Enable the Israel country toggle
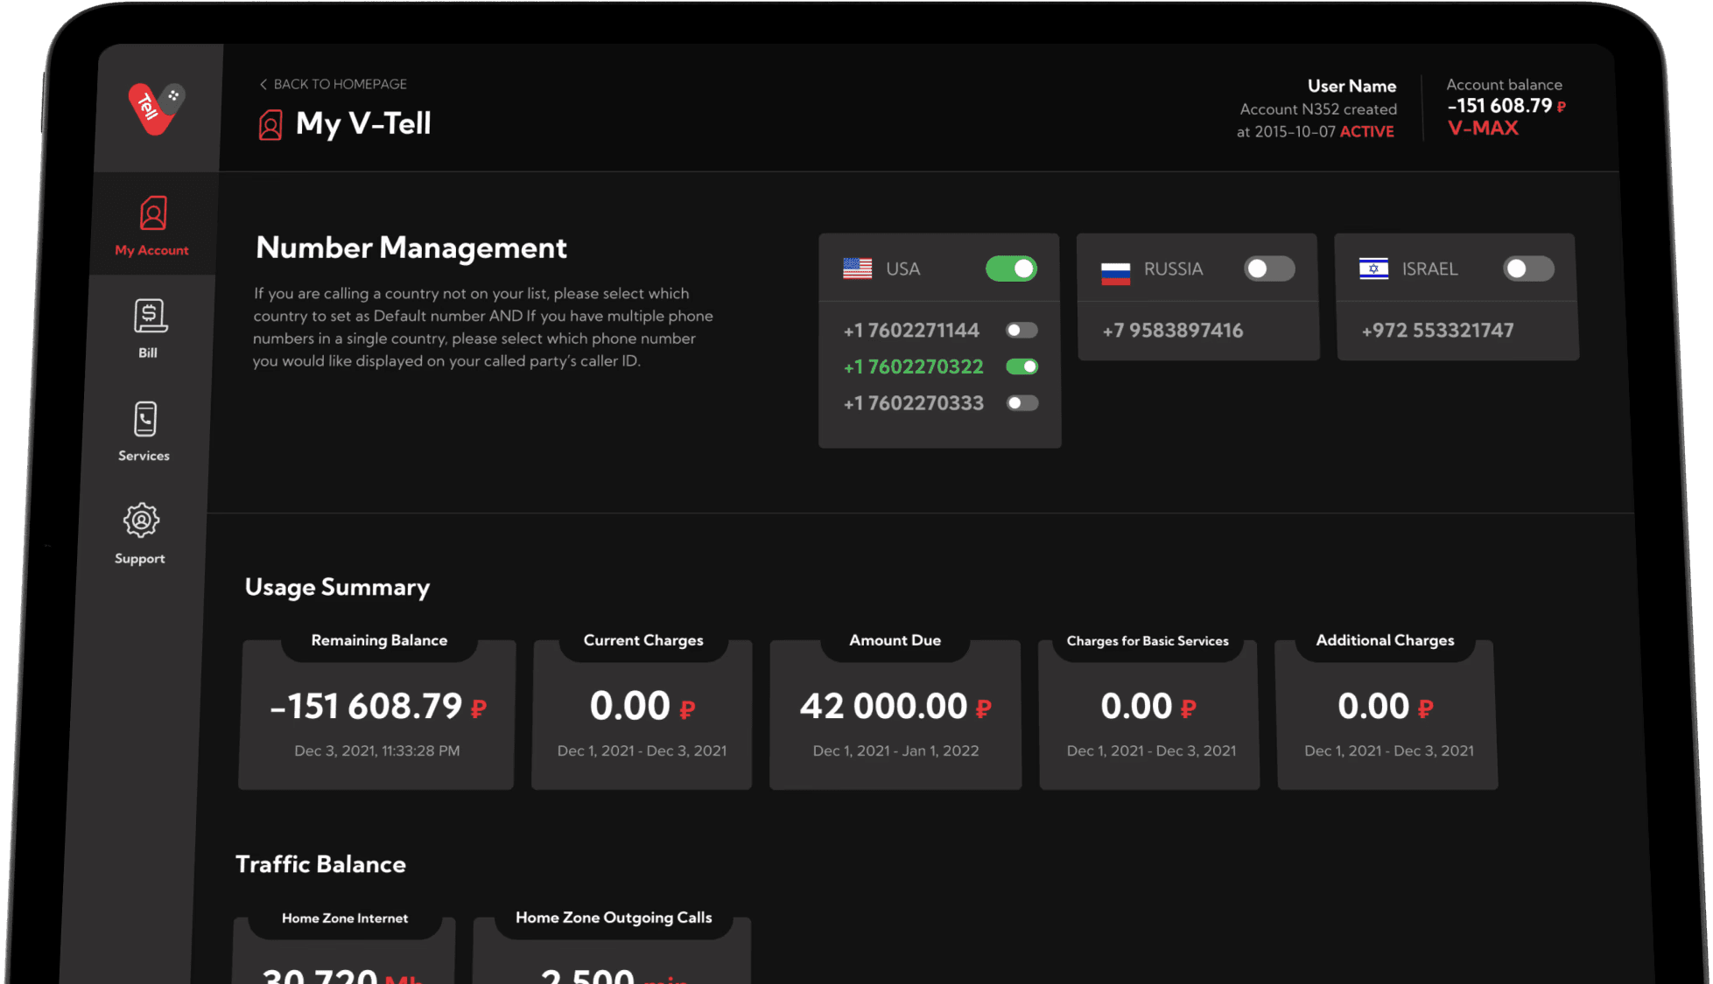Viewport: 1713px width, 984px height. tap(1528, 269)
